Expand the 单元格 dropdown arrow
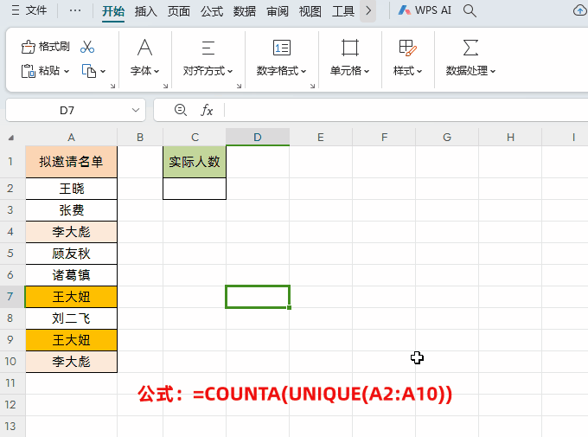This screenshot has height=437, width=588. point(367,71)
